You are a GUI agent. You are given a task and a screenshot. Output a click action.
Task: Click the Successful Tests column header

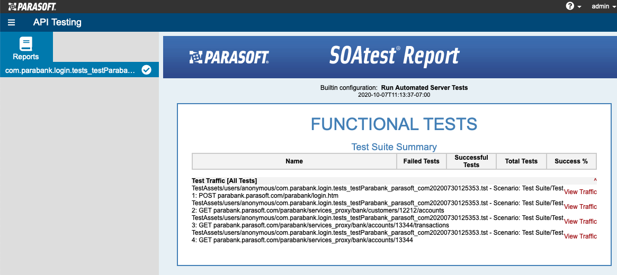pos(471,161)
